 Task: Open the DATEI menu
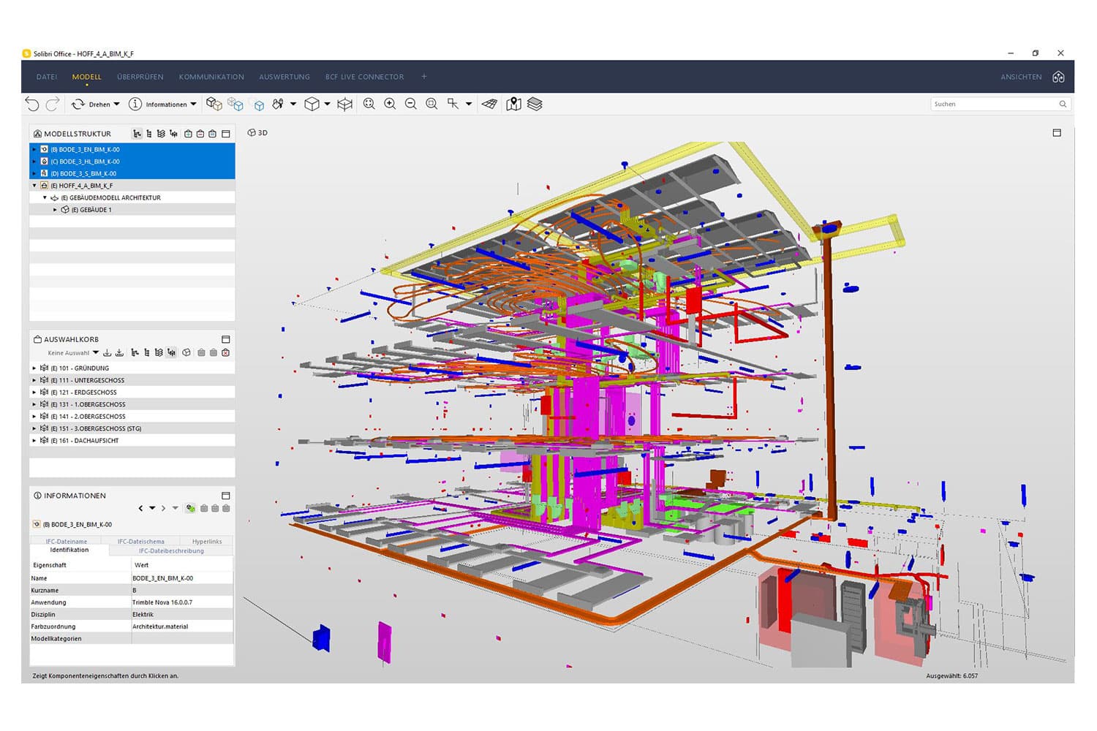pyautogui.click(x=47, y=77)
